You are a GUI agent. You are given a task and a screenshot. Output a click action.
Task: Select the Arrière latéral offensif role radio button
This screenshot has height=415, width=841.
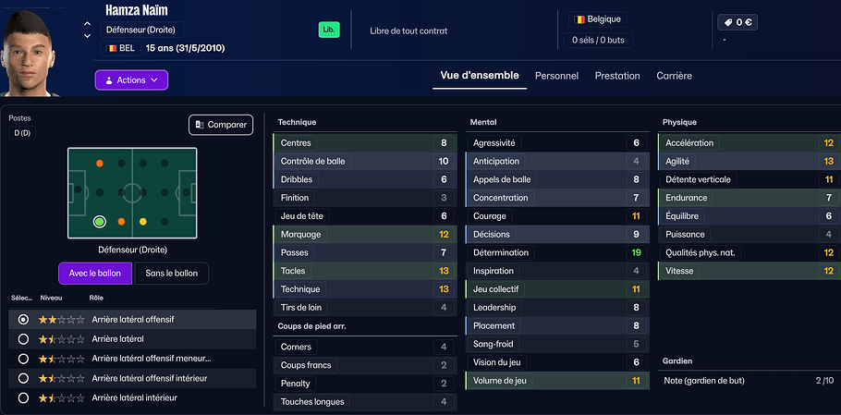pyautogui.click(x=23, y=319)
